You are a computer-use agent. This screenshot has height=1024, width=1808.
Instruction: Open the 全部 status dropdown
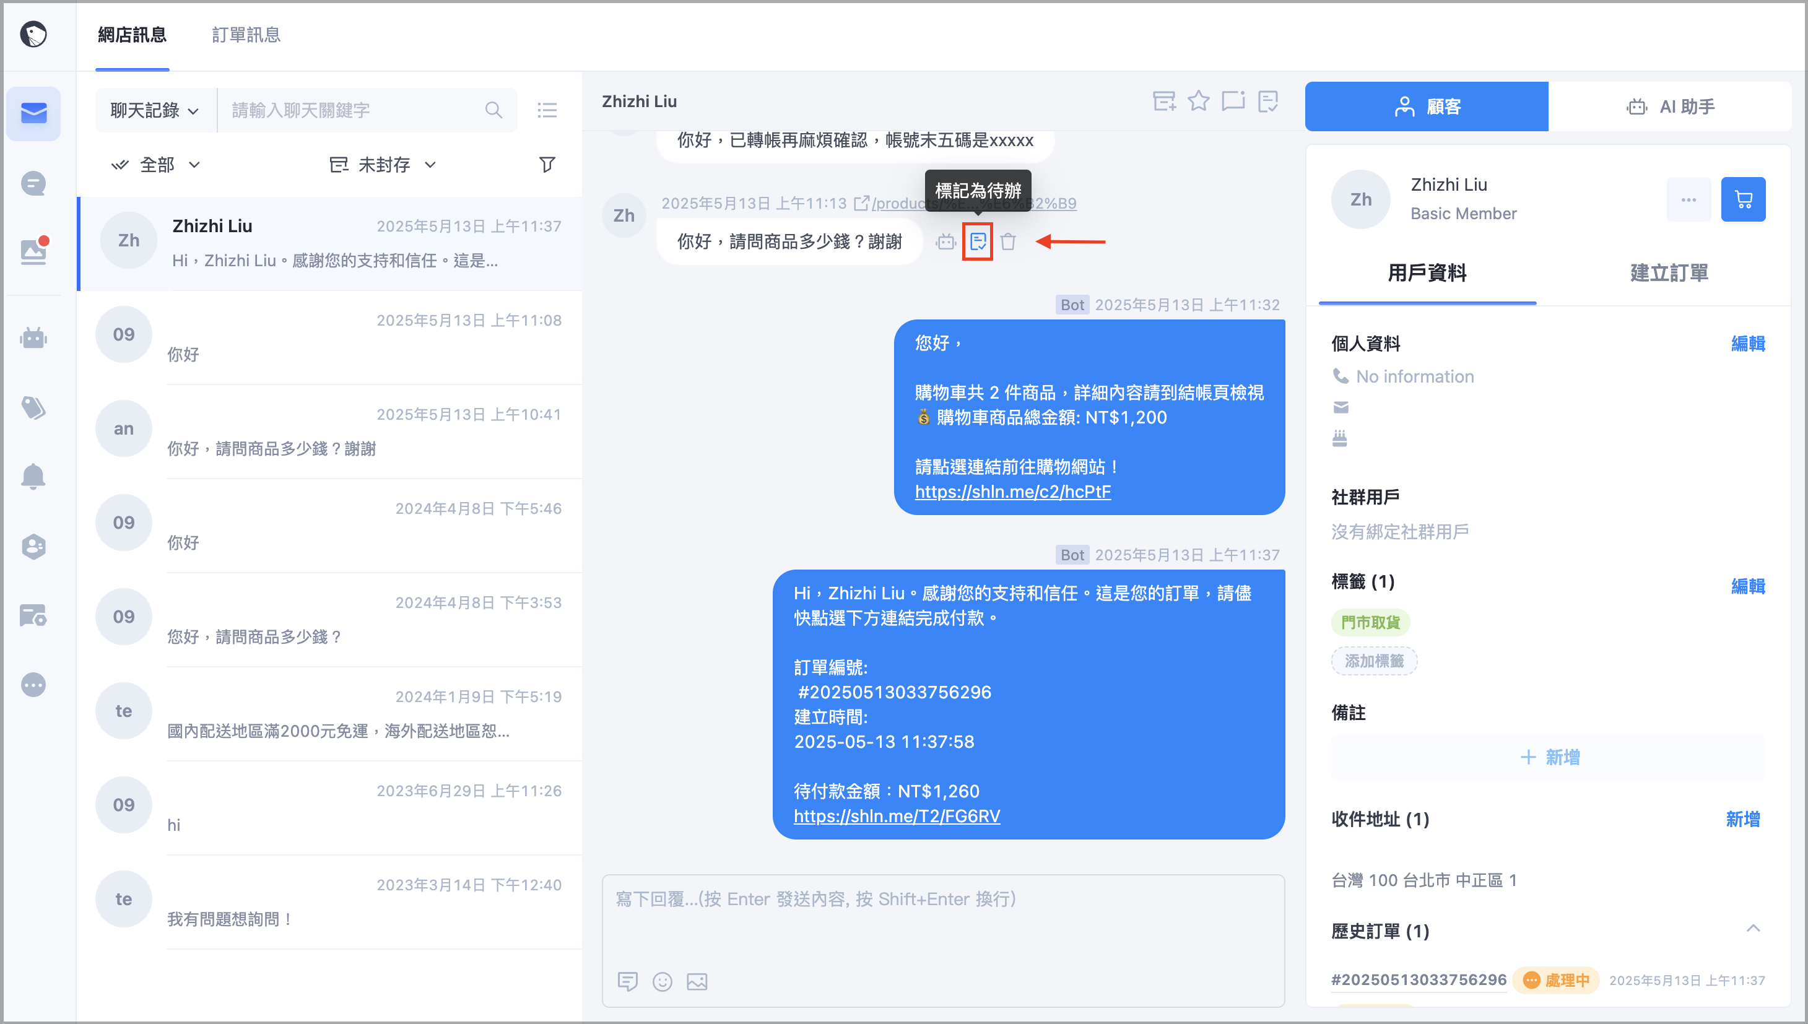click(x=156, y=165)
